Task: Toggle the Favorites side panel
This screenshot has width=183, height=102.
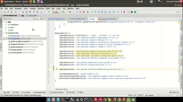Action: [x=1, y=84]
